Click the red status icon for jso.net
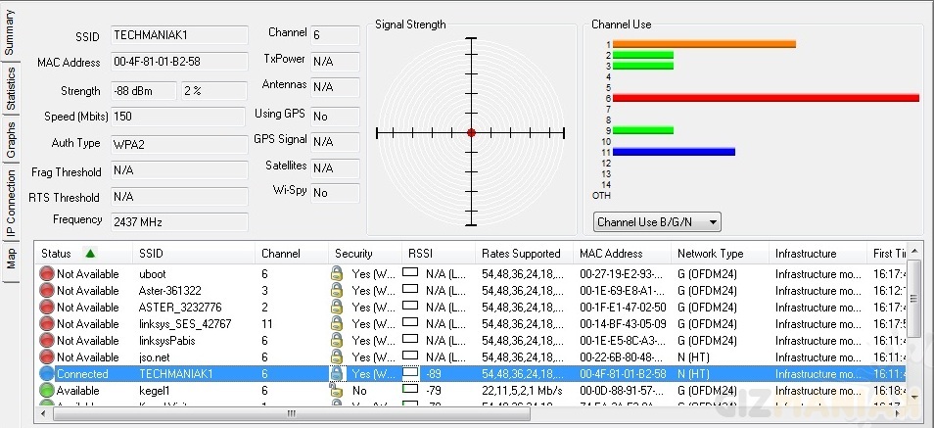 47,357
